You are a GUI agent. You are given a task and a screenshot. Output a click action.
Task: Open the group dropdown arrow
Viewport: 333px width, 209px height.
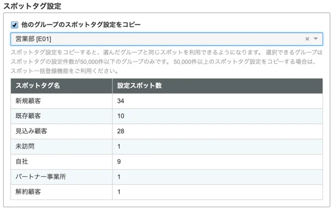click(x=316, y=39)
